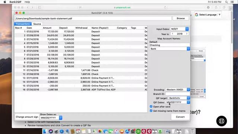Screen dimensions: 238x134
Task: Toggle Safari sidebar button
Action: 39,7
